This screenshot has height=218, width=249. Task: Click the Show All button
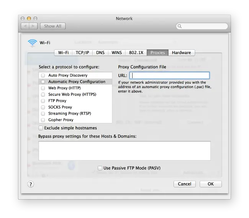coord(52,26)
